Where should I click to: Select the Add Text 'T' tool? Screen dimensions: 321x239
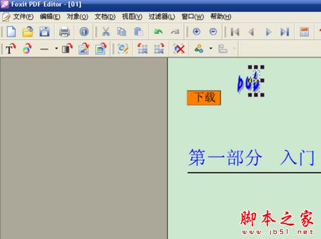click(x=11, y=49)
